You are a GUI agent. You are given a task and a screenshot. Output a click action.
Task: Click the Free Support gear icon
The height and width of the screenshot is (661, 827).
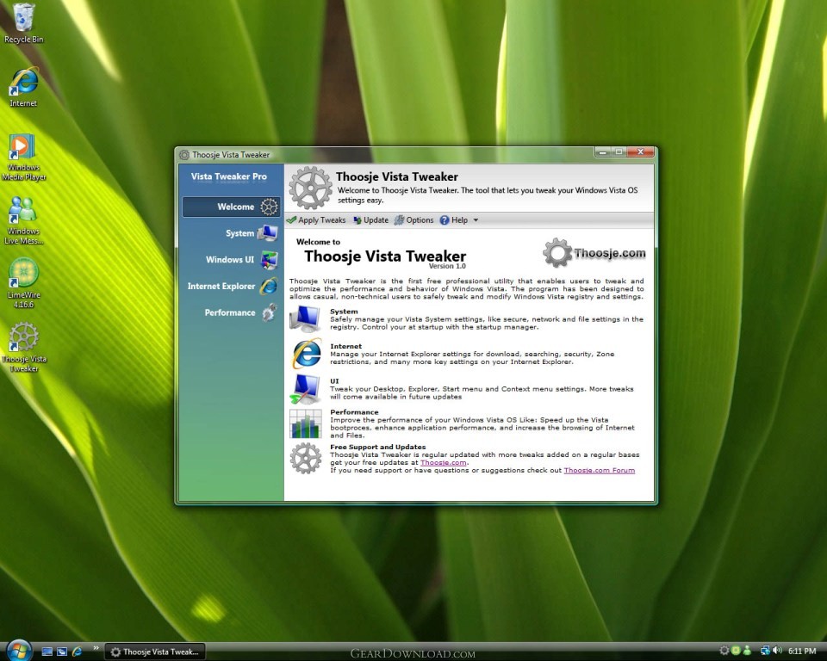(x=305, y=458)
